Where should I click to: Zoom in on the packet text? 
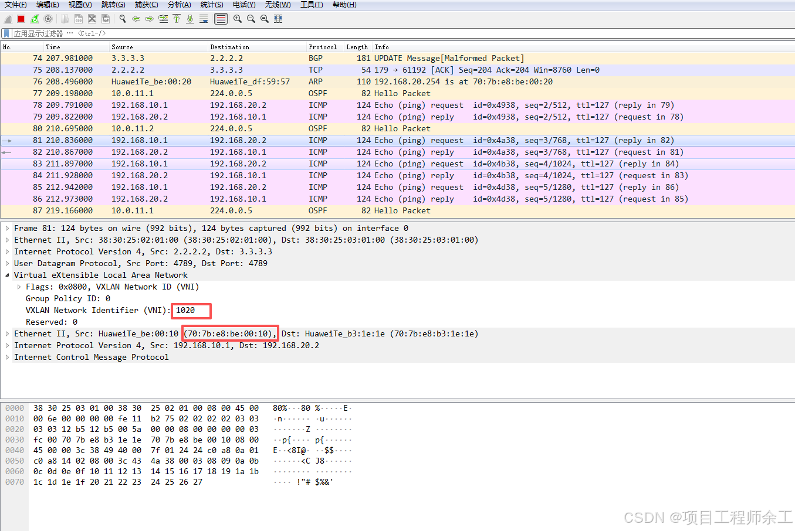238,19
